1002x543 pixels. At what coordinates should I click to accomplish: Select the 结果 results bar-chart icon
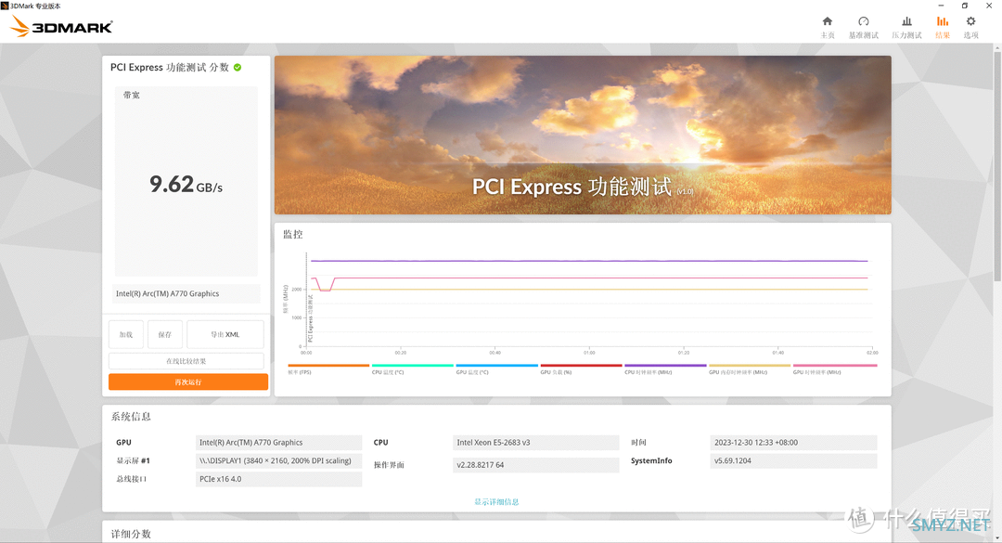pyautogui.click(x=943, y=22)
